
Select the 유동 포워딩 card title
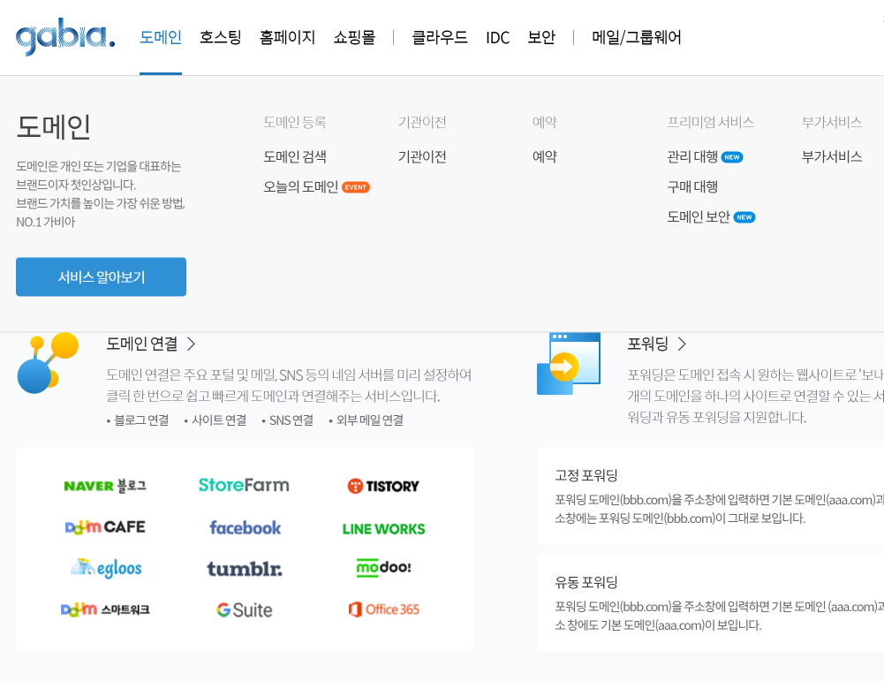586,582
